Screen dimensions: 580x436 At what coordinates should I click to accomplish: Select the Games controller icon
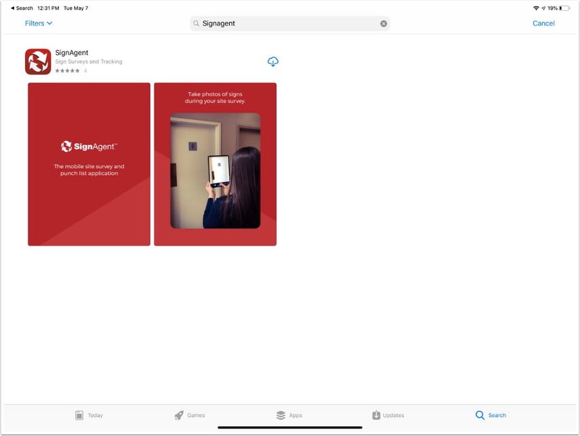(178, 414)
